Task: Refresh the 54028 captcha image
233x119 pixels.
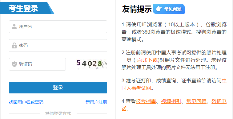Action: pyautogui.click(x=92, y=64)
